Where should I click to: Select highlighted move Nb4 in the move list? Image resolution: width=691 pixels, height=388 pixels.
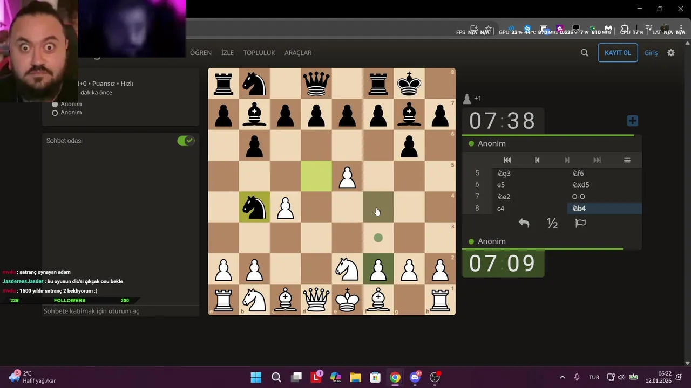click(604, 209)
